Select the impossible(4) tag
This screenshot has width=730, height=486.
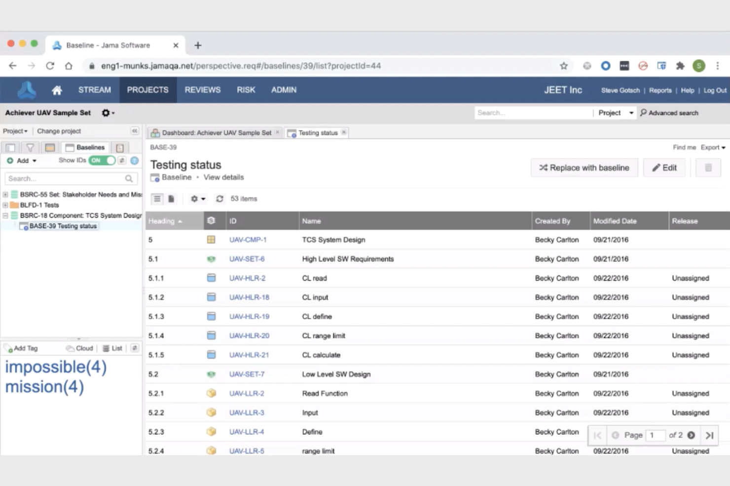point(56,367)
